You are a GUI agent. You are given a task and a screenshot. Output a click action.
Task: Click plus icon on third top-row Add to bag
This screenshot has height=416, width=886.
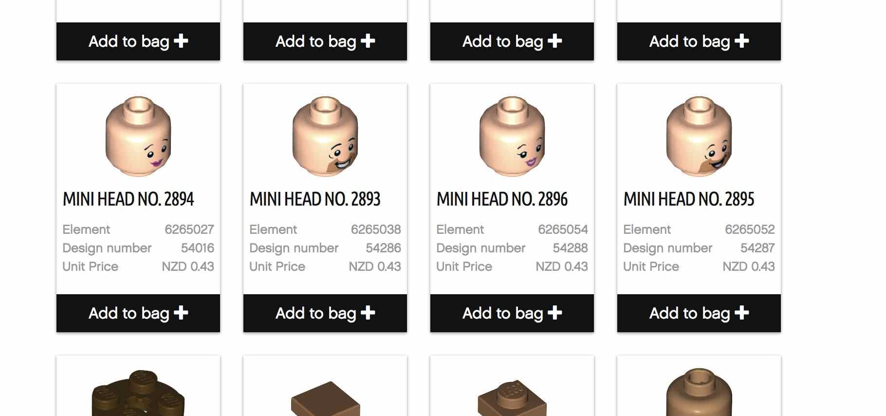[x=555, y=41]
